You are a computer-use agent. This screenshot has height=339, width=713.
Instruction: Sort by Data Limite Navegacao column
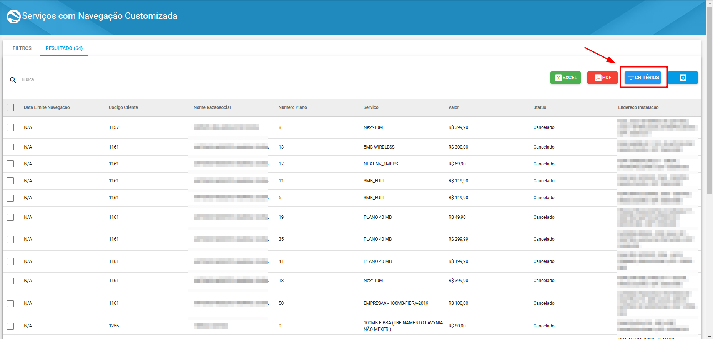coord(47,107)
